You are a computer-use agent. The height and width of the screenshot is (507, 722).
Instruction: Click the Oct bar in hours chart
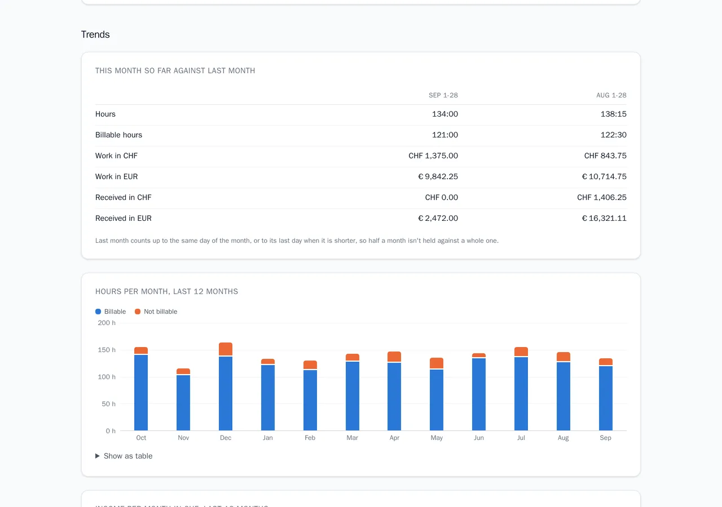click(x=141, y=389)
